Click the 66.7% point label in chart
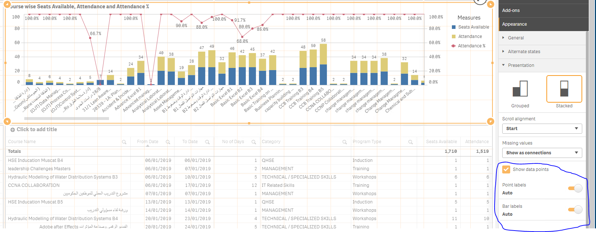The width and height of the screenshot is (596, 232). pos(96,34)
